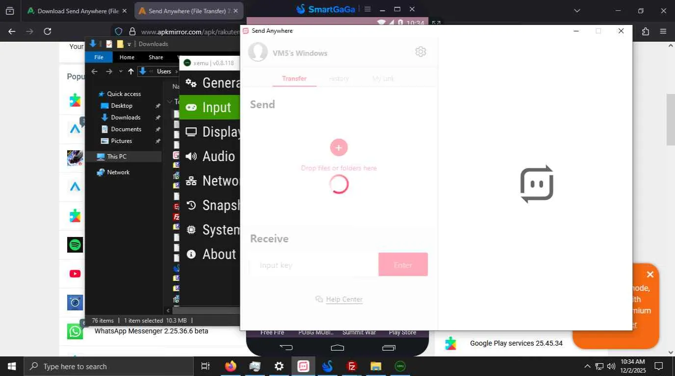
Task: Close the Download Send Anywhere browser tab
Action: 124,11
